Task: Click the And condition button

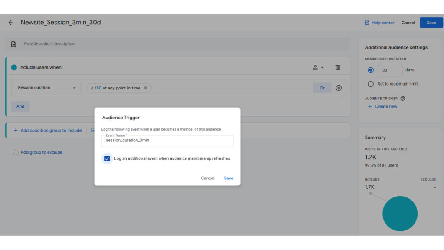Action: (x=20, y=106)
